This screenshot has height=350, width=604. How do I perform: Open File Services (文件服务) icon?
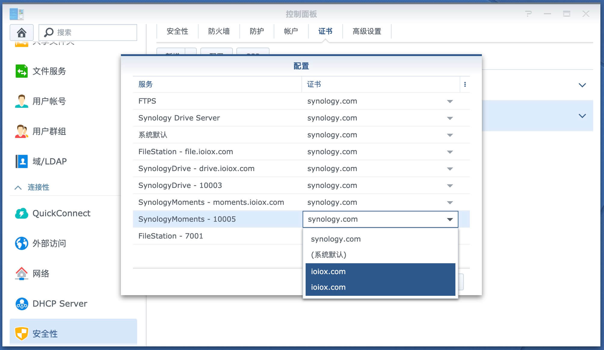[x=21, y=71]
